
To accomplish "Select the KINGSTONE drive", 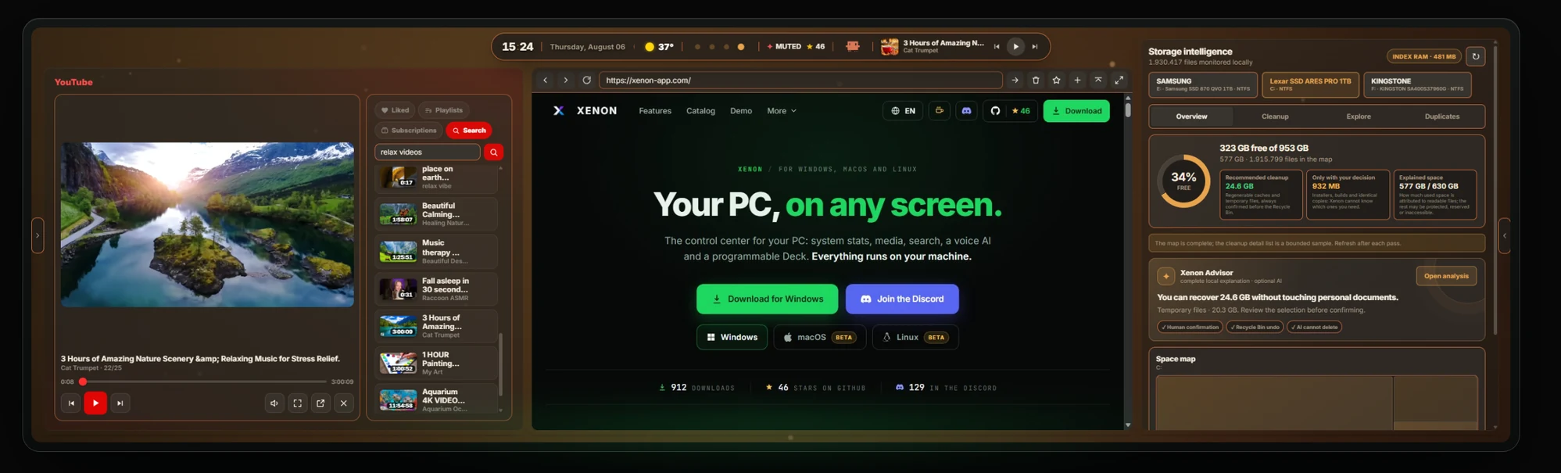I will [1417, 84].
